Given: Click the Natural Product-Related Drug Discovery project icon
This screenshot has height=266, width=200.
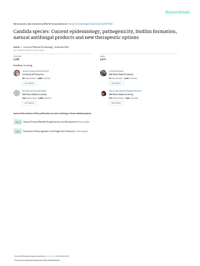Looking at the screenshot, I should [x=18, y=122].
